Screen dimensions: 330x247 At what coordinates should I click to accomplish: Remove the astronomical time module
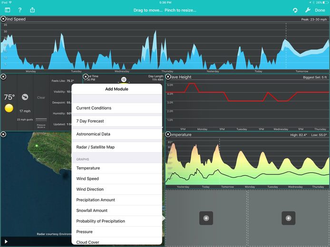click(86, 77)
